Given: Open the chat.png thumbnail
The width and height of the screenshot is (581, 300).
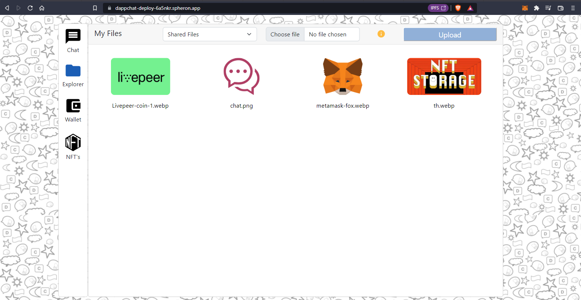Looking at the screenshot, I should coord(242,76).
